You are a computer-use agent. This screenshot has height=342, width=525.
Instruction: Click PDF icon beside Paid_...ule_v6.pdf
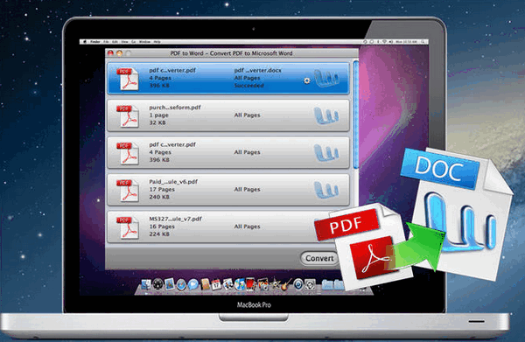coord(128,191)
